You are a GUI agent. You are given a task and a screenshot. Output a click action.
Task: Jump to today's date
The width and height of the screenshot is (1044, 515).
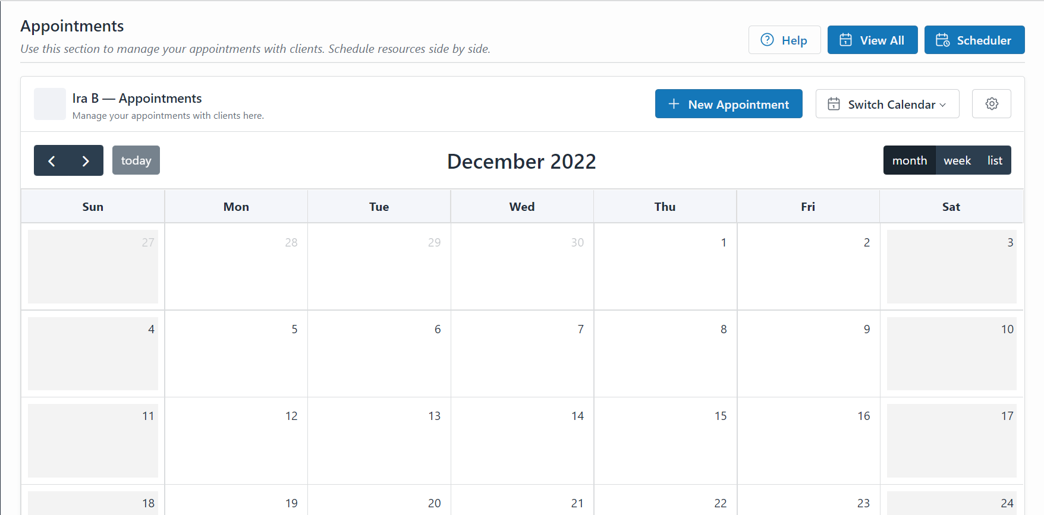coord(136,160)
